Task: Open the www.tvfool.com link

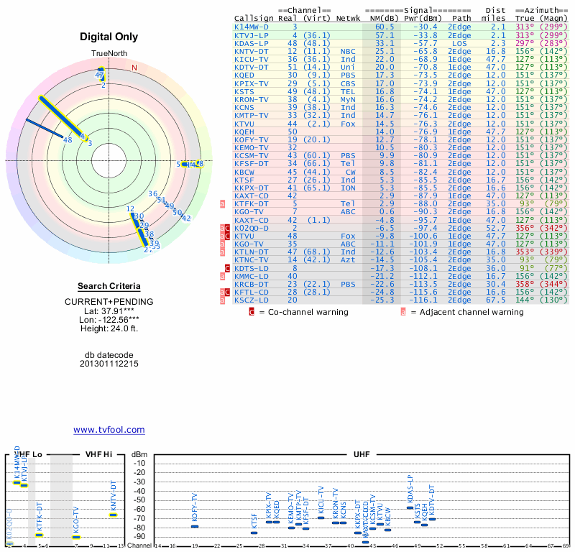Action: pyautogui.click(x=109, y=430)
